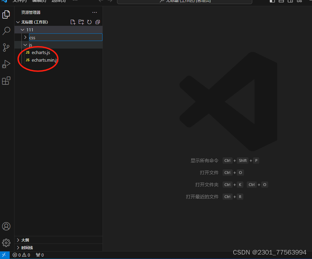
Task: Open the 文件 menu
Action: coord(19,1)
